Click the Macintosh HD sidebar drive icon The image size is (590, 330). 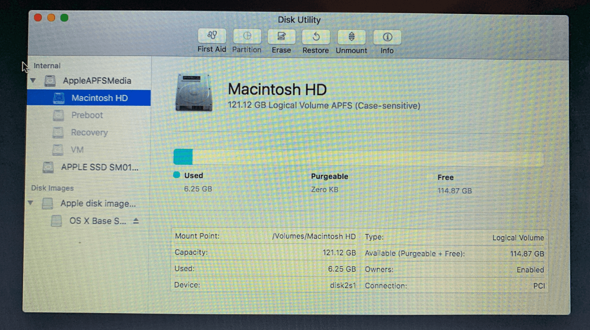[x=59, y=98]
